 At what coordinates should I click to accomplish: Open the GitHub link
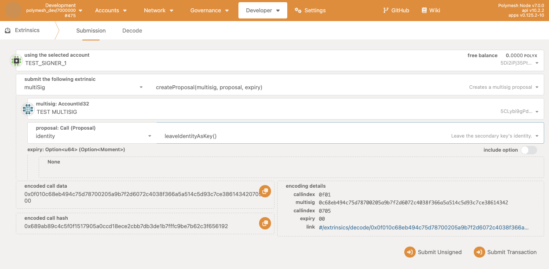pos(396,10)
